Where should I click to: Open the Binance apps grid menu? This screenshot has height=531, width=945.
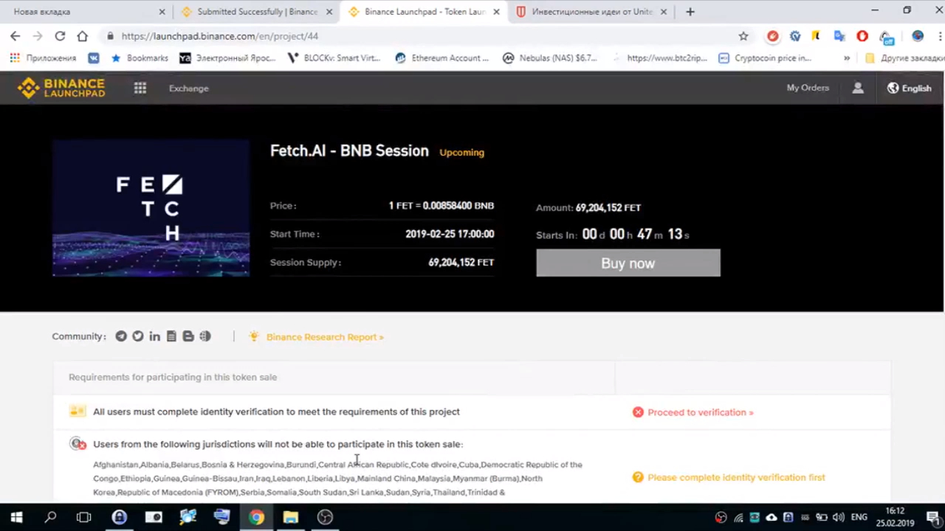pos(140,88)
